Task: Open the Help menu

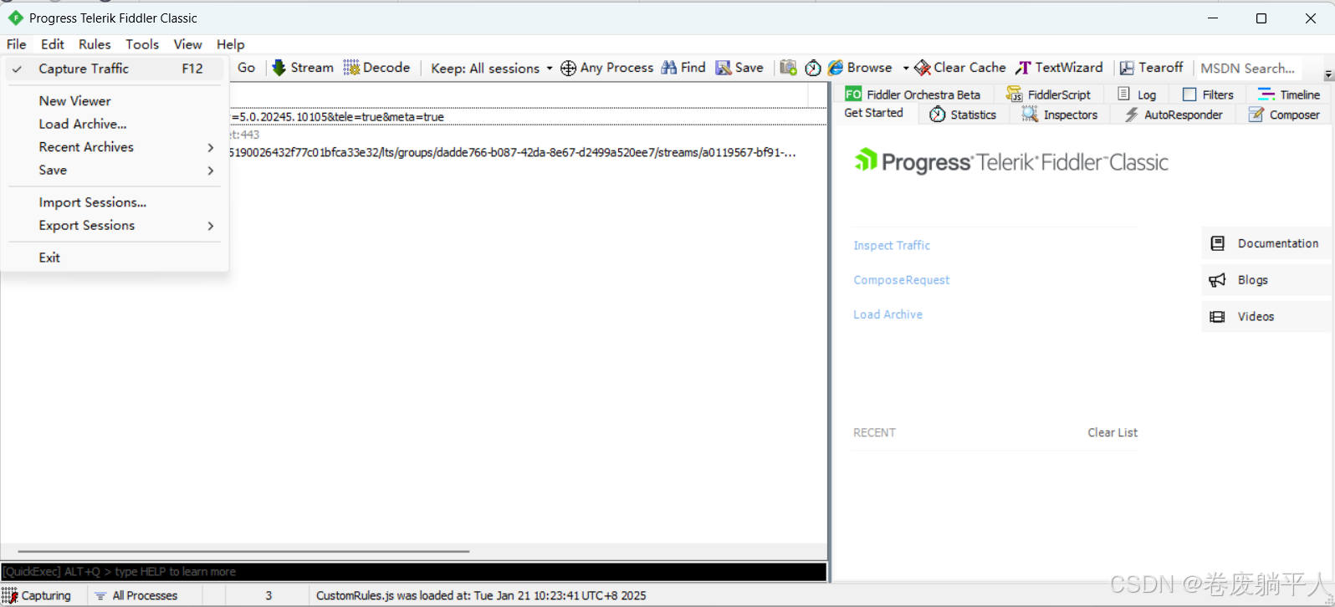Action: (231, 44)
